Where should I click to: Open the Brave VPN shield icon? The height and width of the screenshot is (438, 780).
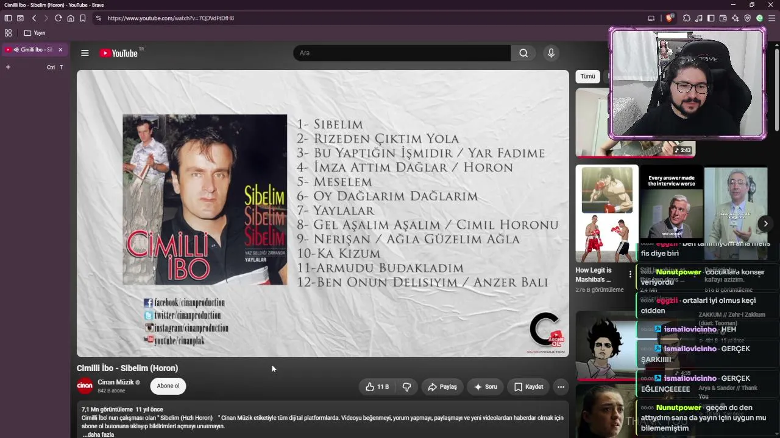point(748,18)
